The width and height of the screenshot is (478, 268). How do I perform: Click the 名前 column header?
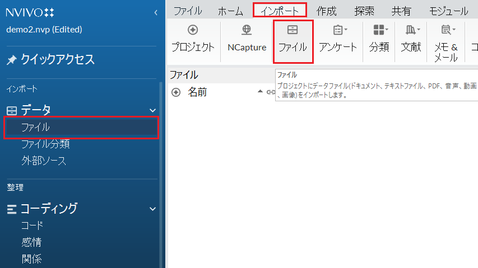pos(197,92)
